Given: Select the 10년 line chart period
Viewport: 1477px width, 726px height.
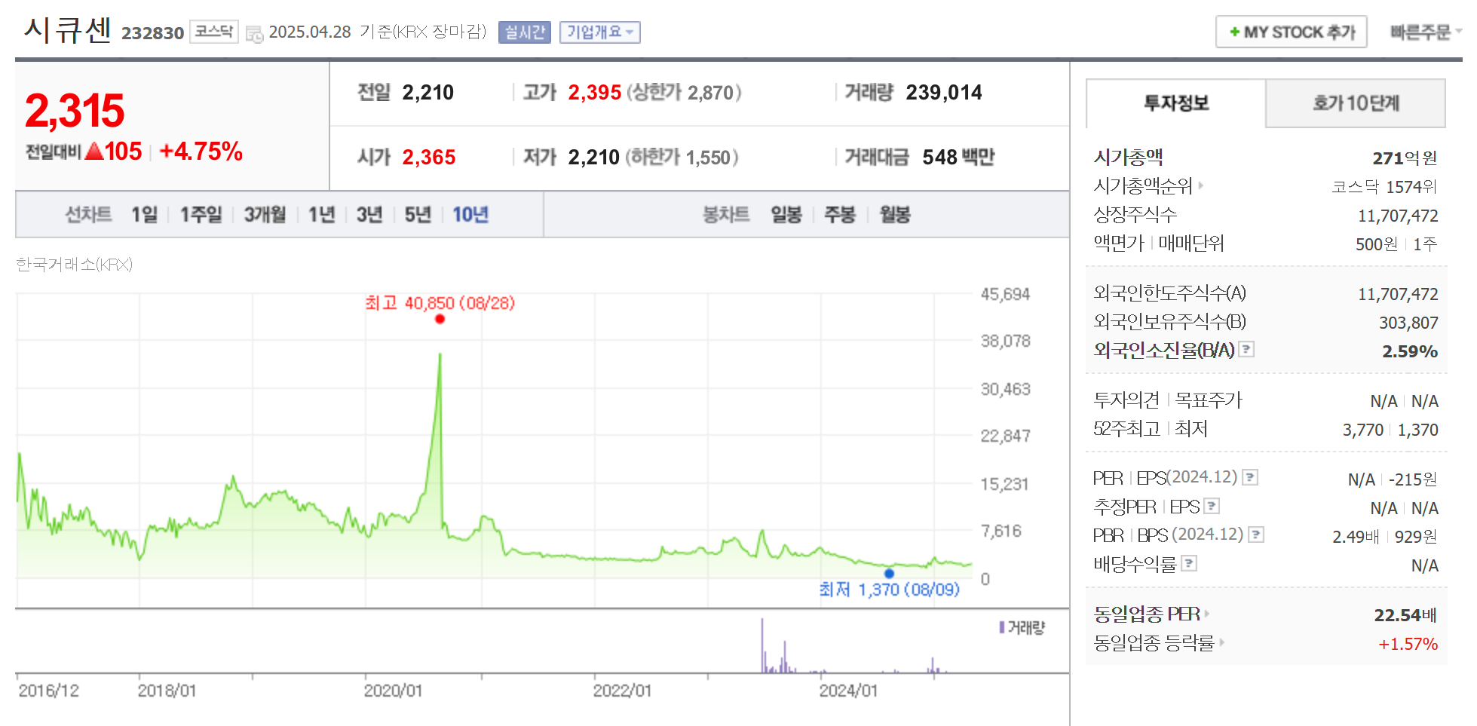Looking at the screenshot, I should tap(470, 215).
